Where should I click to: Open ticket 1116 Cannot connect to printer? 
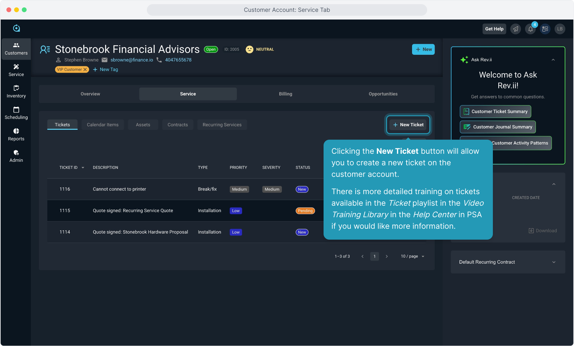[x=119, y=189]
